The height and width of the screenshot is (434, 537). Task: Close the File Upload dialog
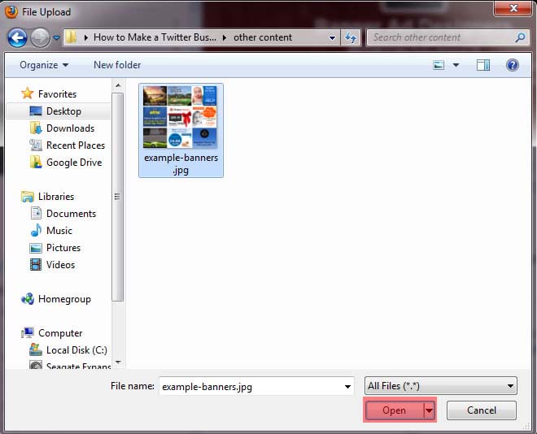coord(513,8)
